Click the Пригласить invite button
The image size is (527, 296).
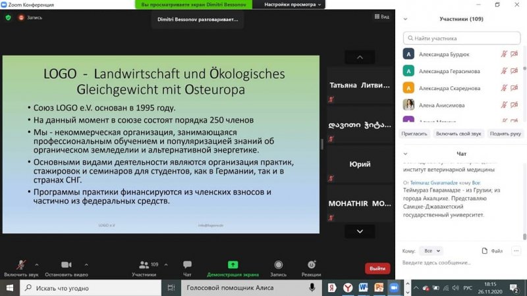pos(414,134)
